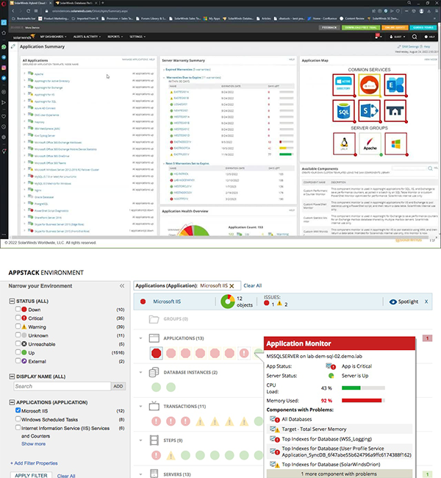
Task: Collapse the Narrow your Environment panel
Action: click(x=122, y=285)
